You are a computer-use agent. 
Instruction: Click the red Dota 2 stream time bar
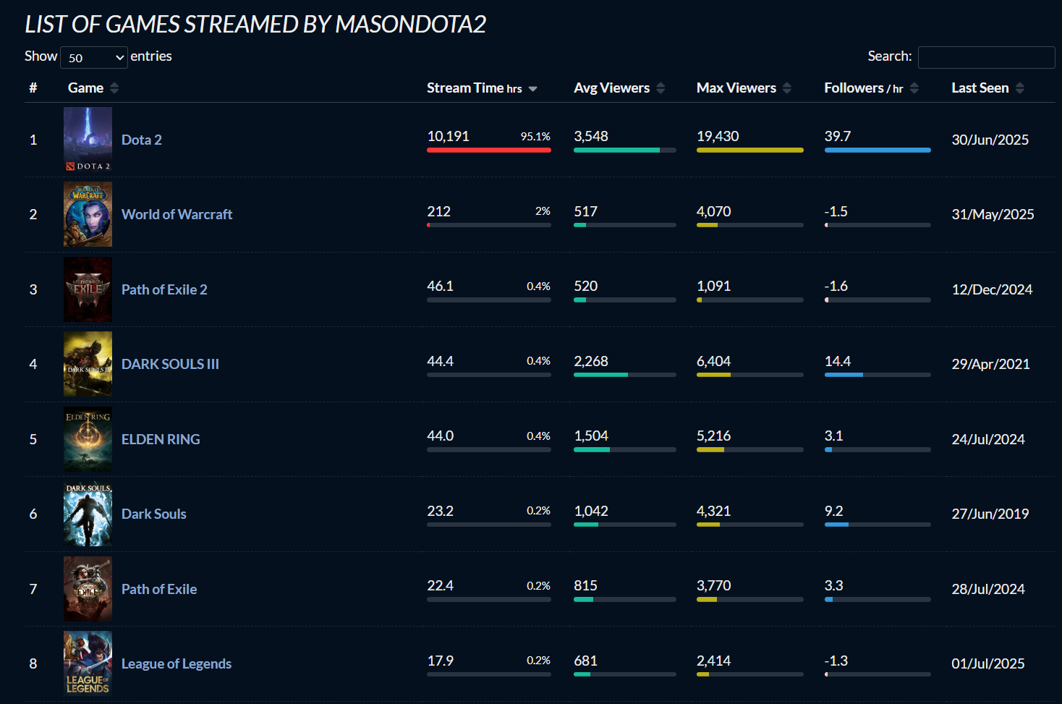click(489, 150)
